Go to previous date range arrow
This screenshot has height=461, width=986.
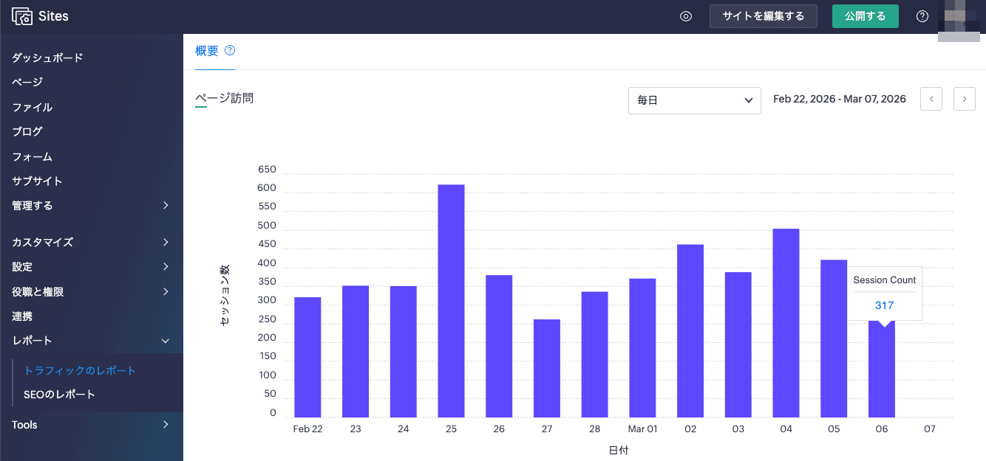click(x=931, y=99)
